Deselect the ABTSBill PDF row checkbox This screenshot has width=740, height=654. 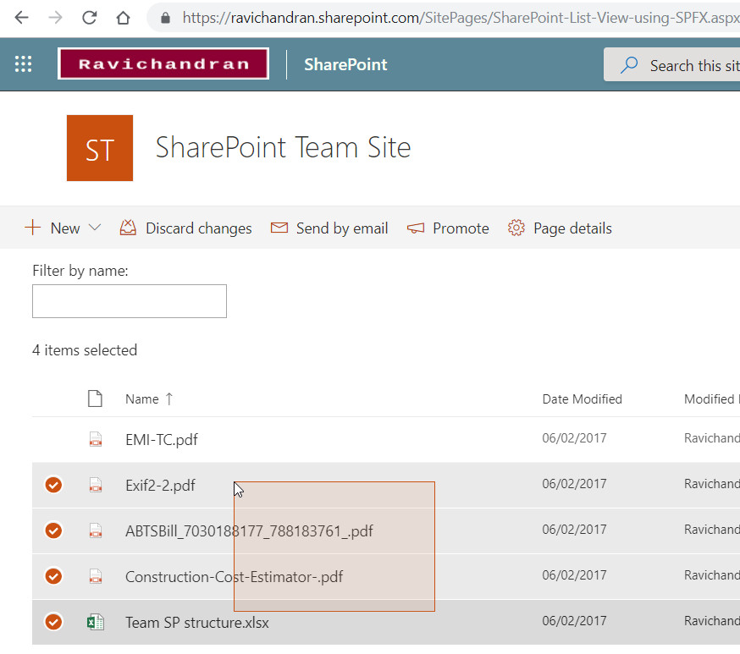click(53, 530)
